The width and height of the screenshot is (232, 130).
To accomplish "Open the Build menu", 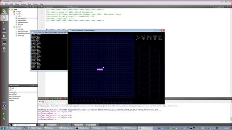I will click(11, 4).
